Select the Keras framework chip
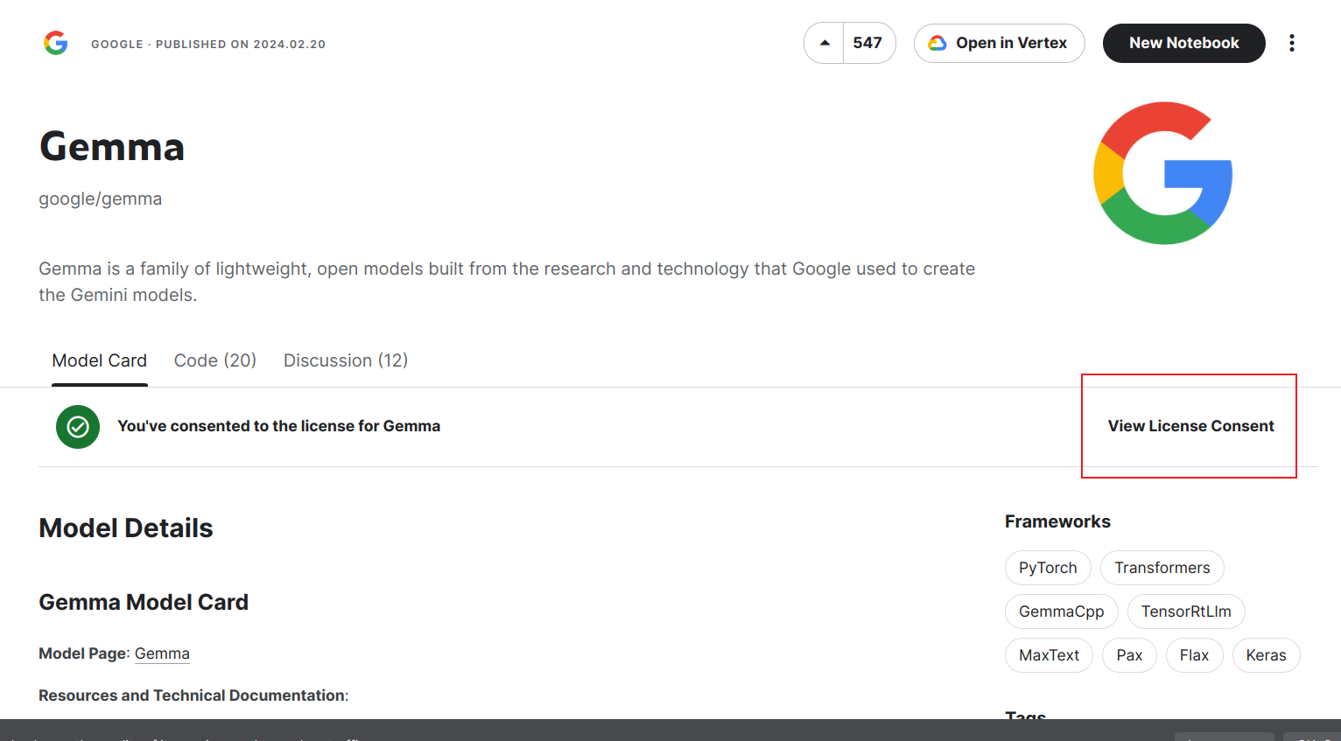The image size is (1341, 741). [x=1267, y=655]
